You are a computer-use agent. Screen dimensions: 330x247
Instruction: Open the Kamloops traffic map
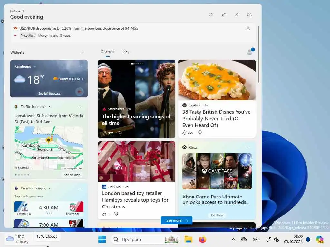point(49,148)
